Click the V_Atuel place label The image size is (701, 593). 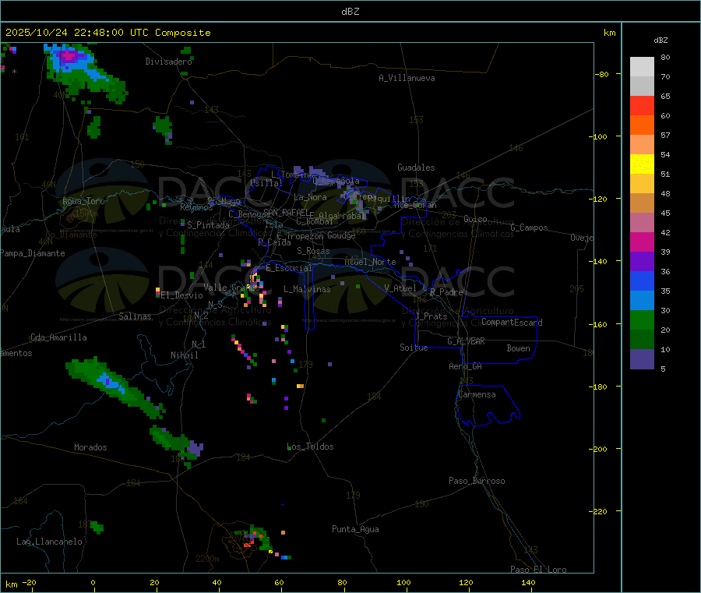(x=400, y=288)
